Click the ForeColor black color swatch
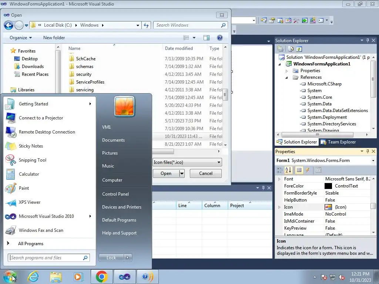Image resolution: width=379 pixels, height=284 pixels. pos(328,186)
